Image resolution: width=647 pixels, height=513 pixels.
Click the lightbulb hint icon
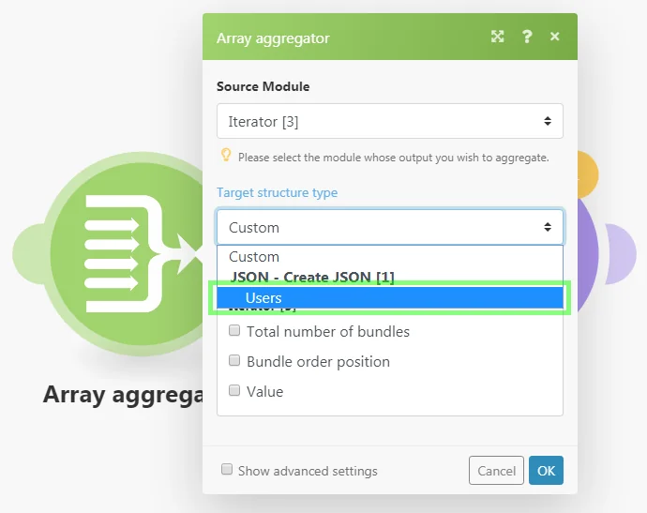click(226, 156)
